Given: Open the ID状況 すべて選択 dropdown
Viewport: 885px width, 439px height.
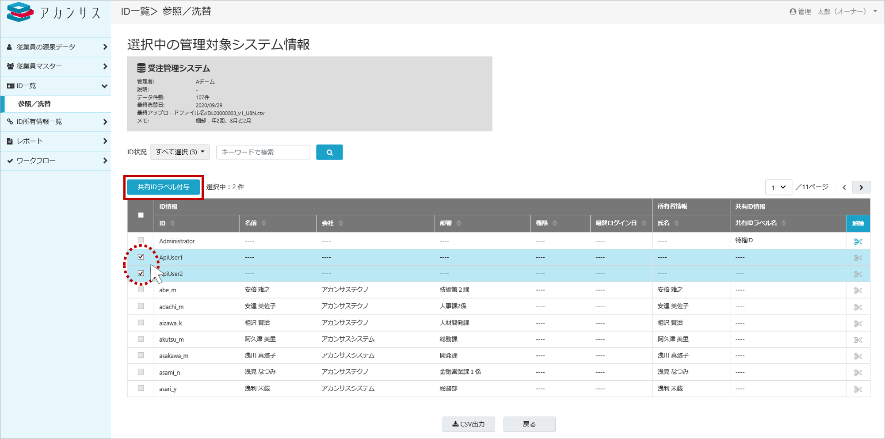Looking at the screenshot, I should click(x=179, y=152).
